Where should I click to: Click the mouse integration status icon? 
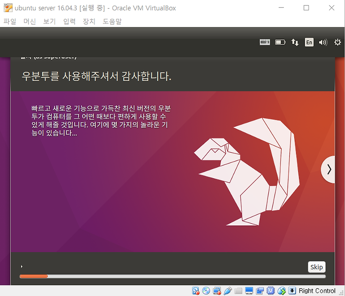tap(281, 291)
